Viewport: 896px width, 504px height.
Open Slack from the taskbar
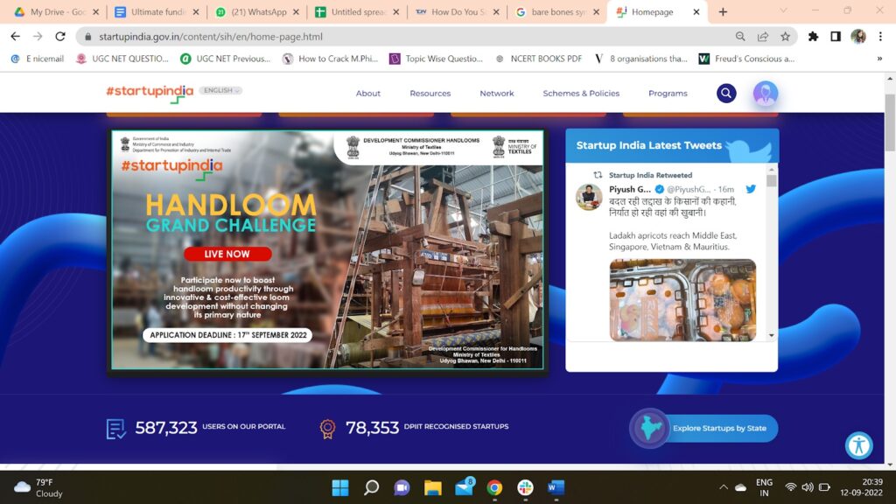coord(525,487)
